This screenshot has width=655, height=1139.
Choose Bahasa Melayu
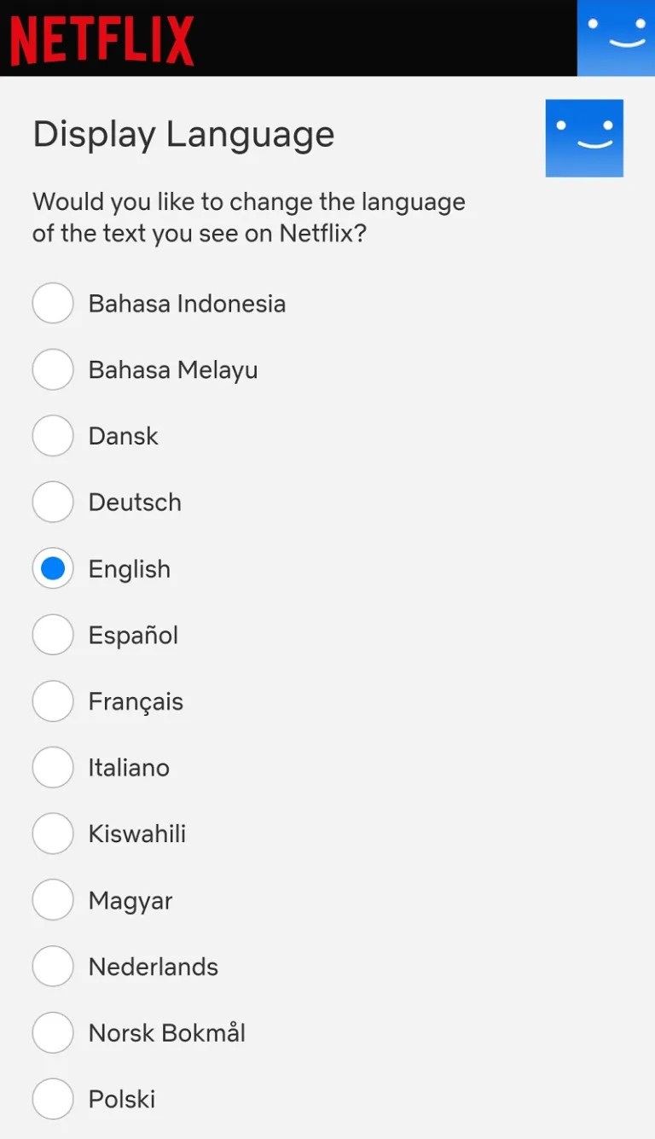[x=53, y=369]
